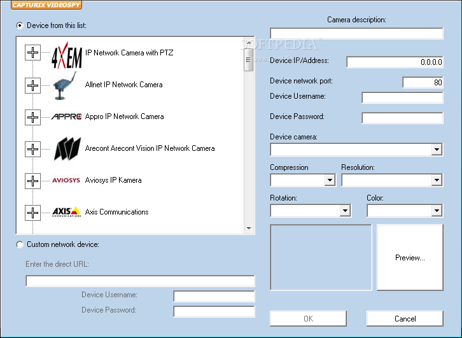
Task: Open the Device camera dropdown
Action: pos(437,150)
